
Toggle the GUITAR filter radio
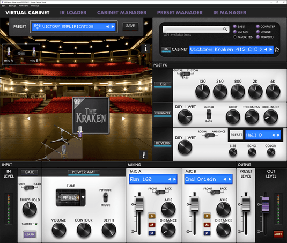coord(234,32)
